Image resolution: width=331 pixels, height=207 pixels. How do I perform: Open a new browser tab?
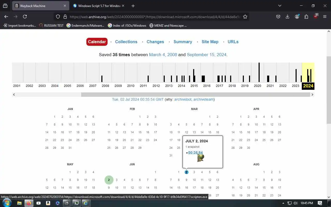(x=133, y=6)
